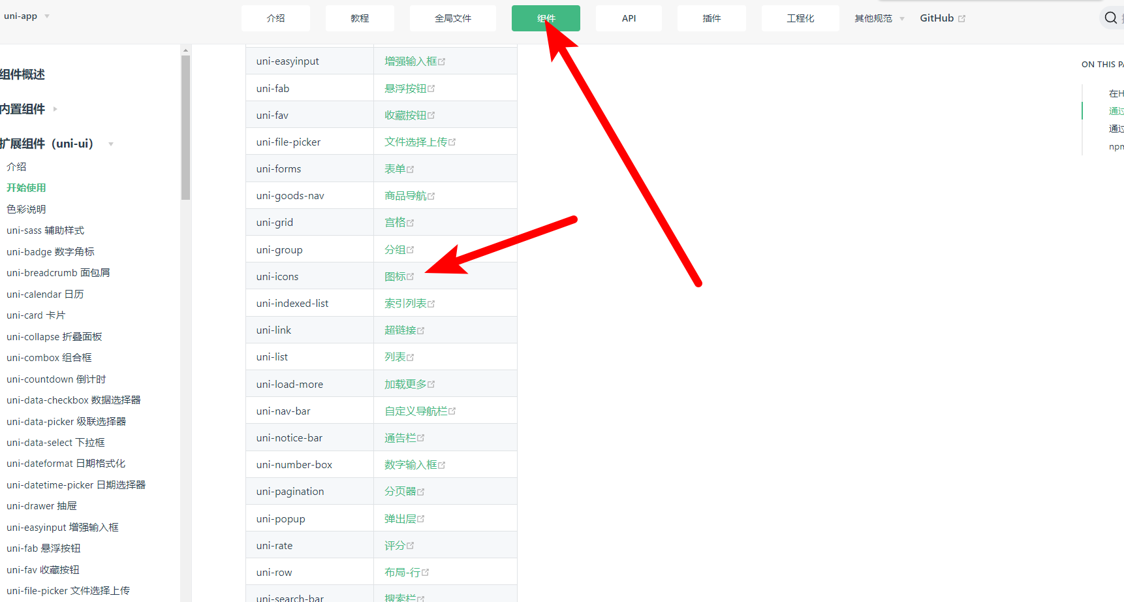Image resolution: width=1124 pixels, height=602 pixels.
Task: Open uni-sass 辅助样式 sidebar item
Action: [45, 230]
